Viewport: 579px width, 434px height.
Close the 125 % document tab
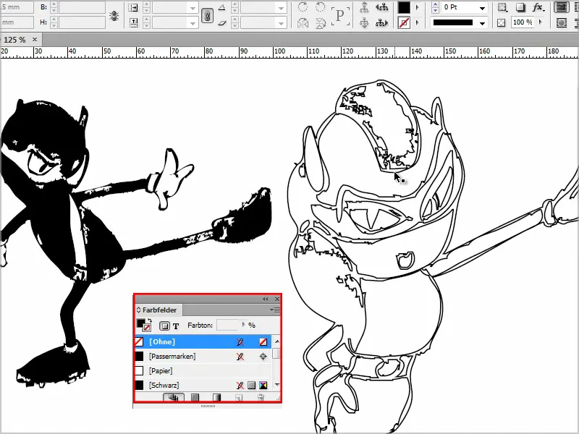point(35,39)
